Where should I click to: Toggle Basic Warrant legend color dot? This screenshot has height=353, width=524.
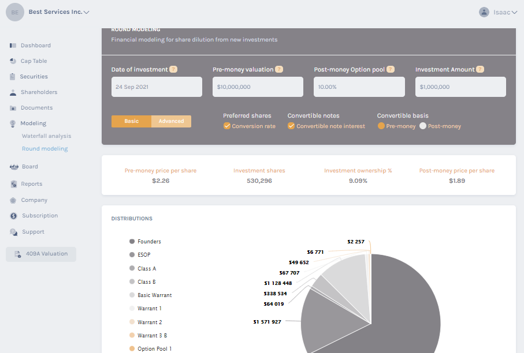click(132, 295)
